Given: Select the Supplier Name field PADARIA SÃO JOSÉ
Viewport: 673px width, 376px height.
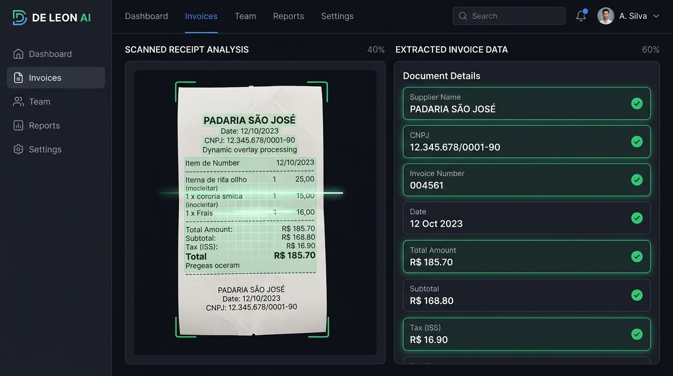Looking at the screenshot, I should click(527, 103).
